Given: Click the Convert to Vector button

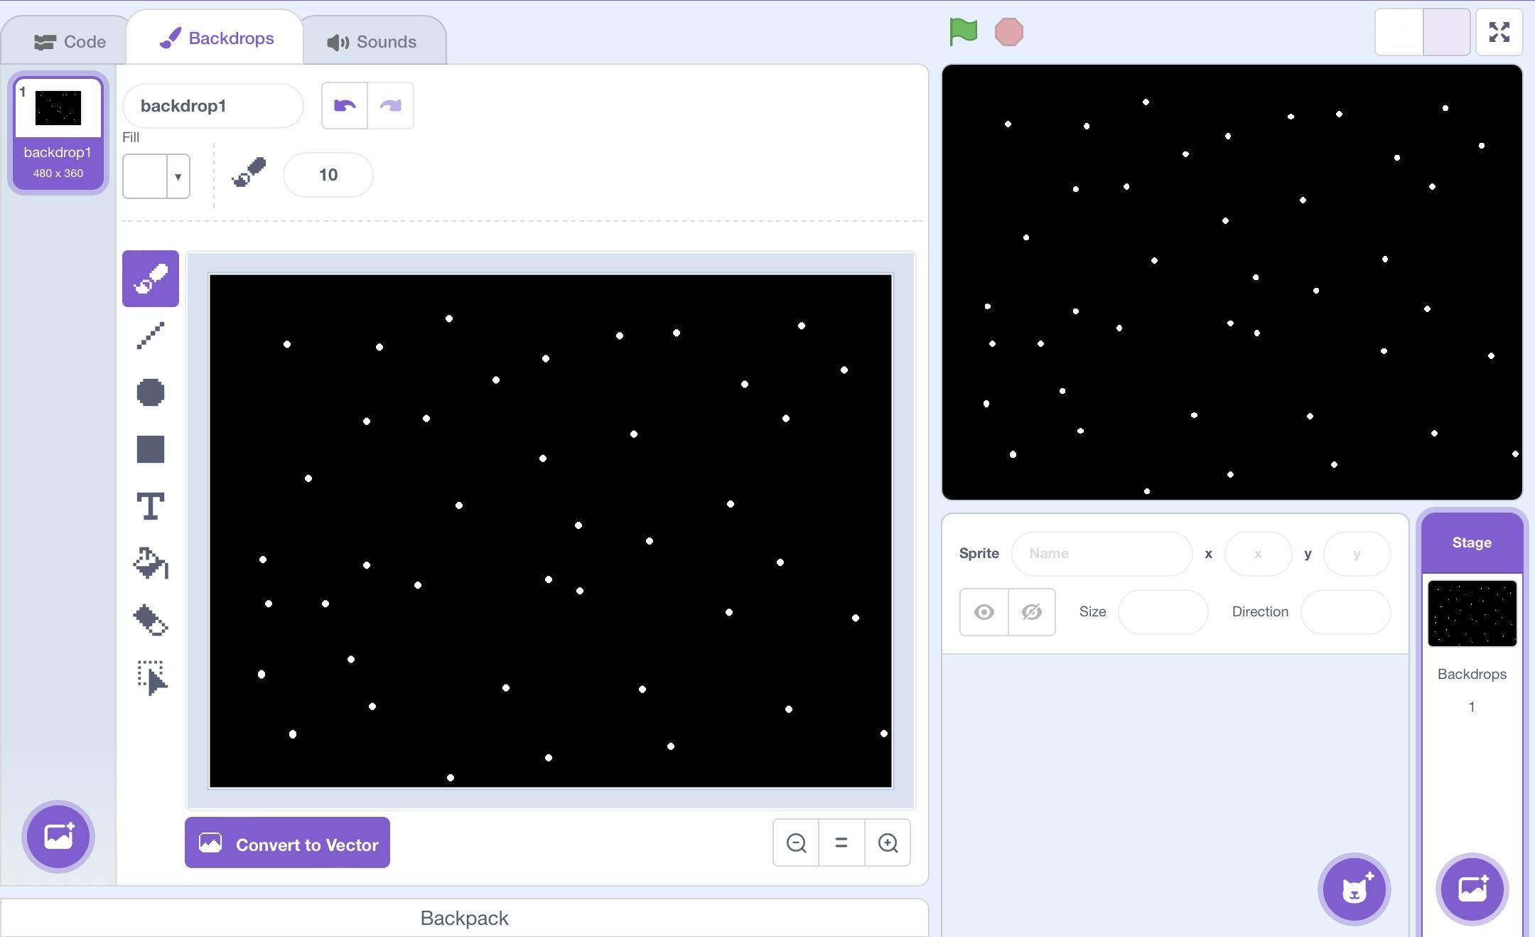Looking at the screenshot, I should click(287, 844).
